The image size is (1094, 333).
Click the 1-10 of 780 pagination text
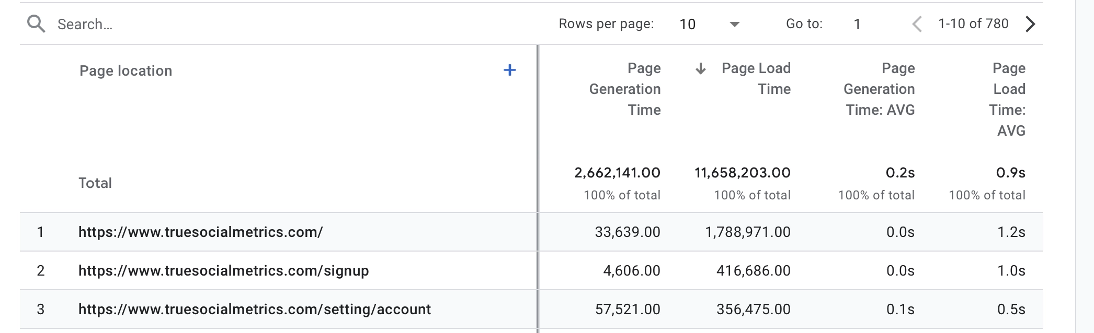coord(973,24)
